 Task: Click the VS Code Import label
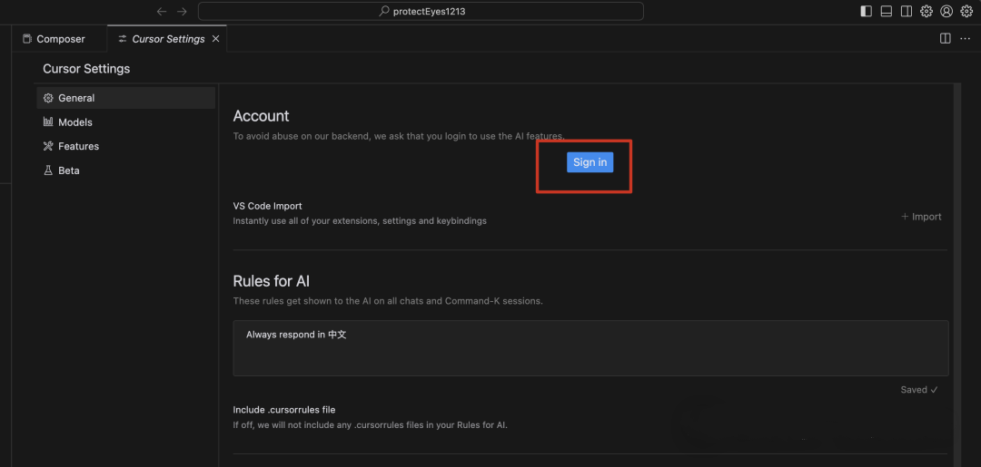coord(267,206)
